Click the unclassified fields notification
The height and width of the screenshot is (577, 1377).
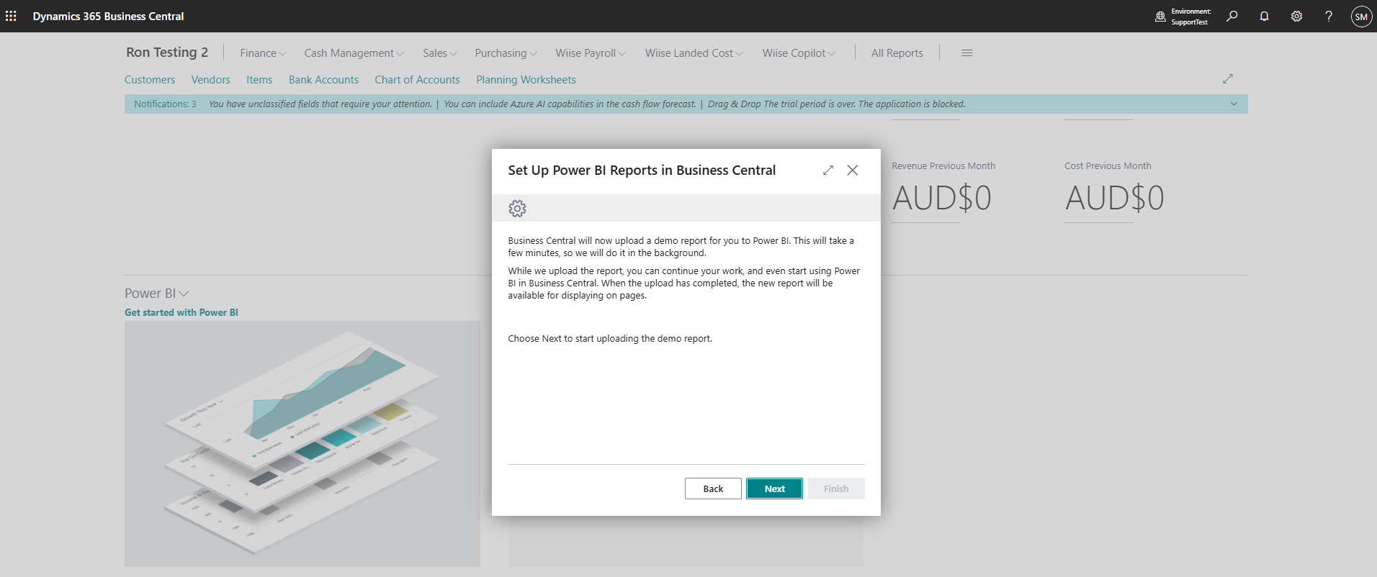pos(320,104)
